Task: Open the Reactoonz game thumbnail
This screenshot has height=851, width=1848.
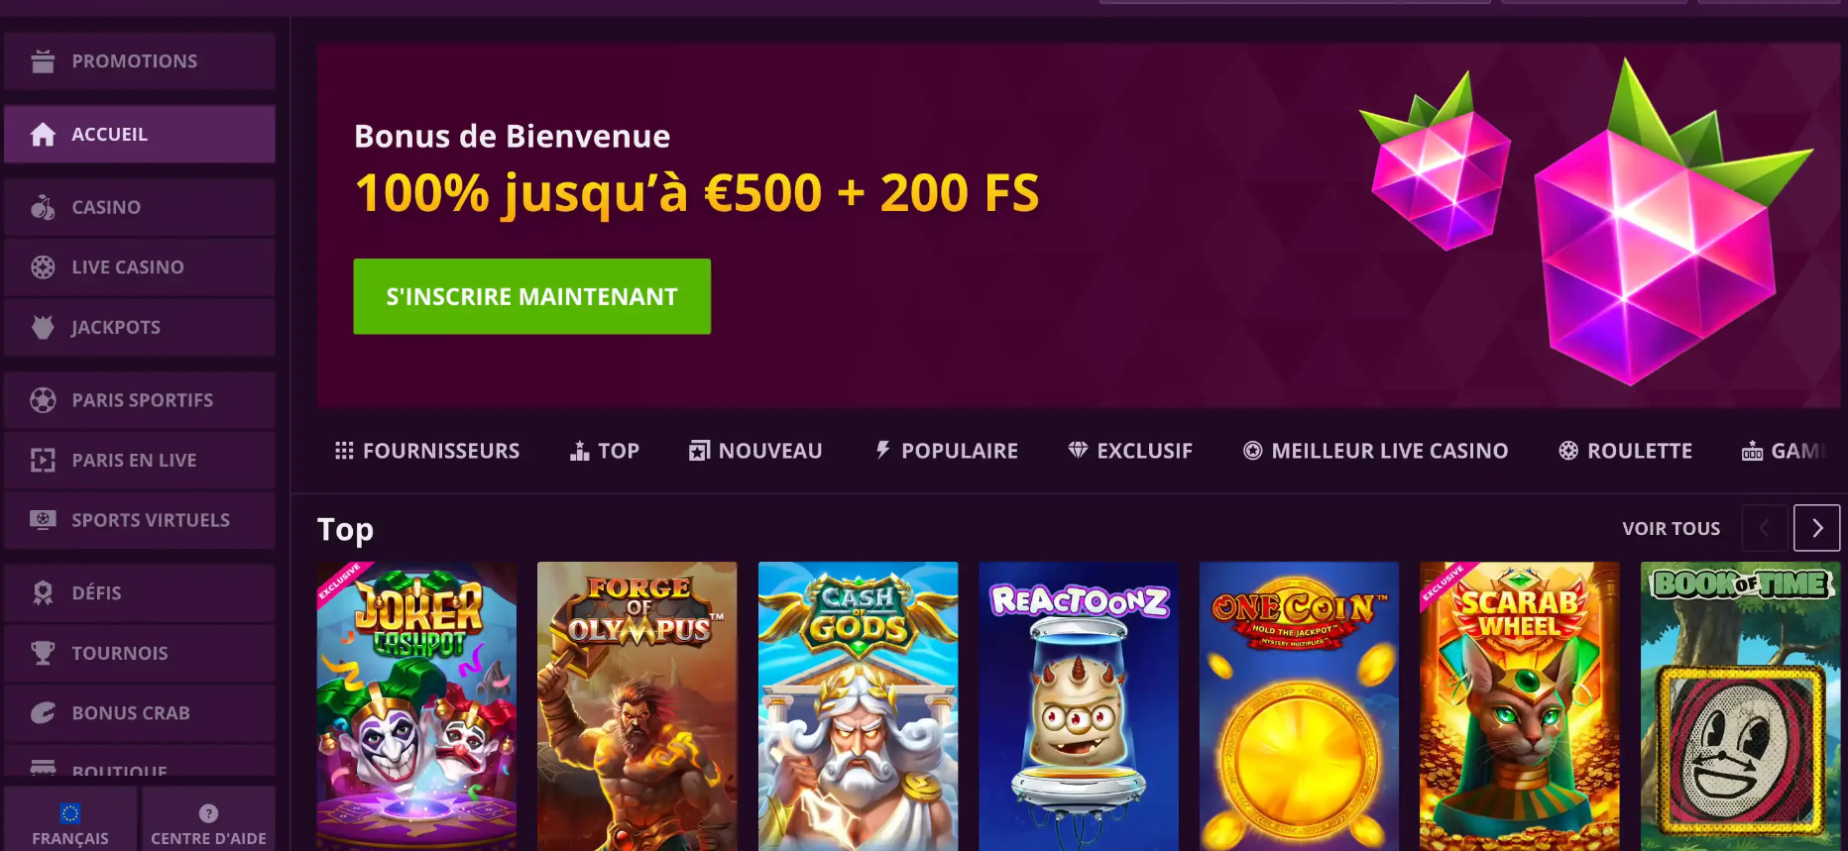Action: (1079, 706)
